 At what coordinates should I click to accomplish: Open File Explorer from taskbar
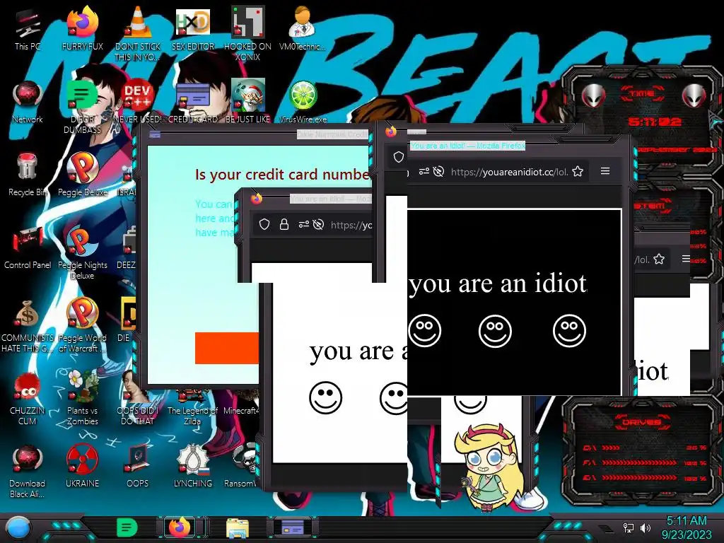(x=238, y=527)
